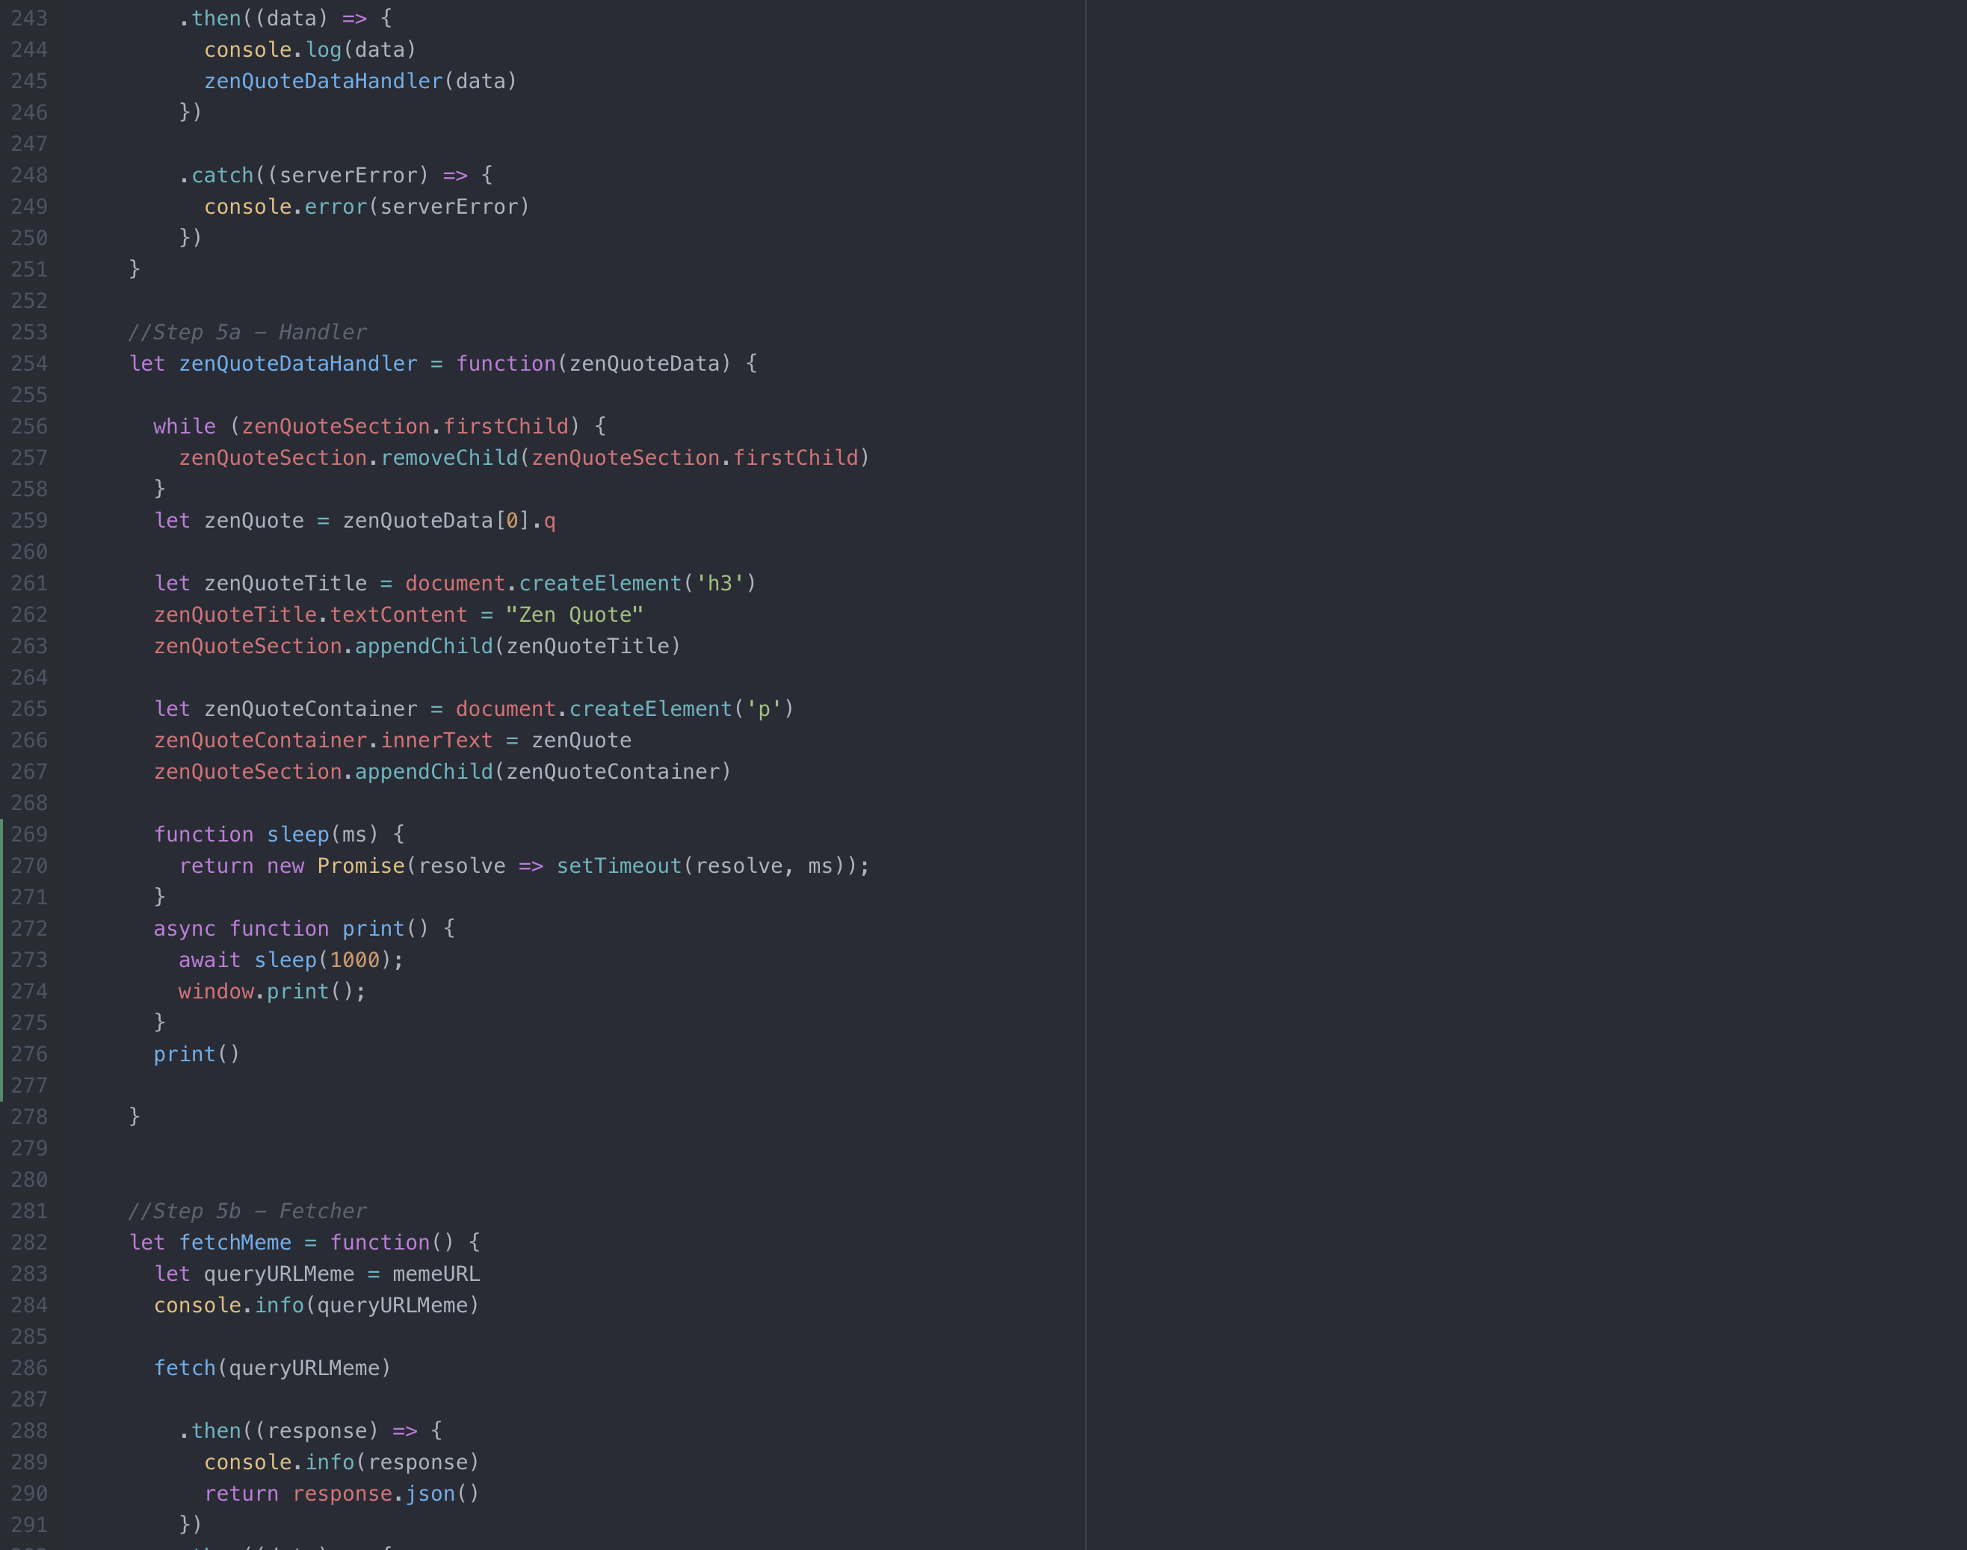Click the comment '//Step 5a – Handler'
1967x1550 pixels.
(247, 332)
